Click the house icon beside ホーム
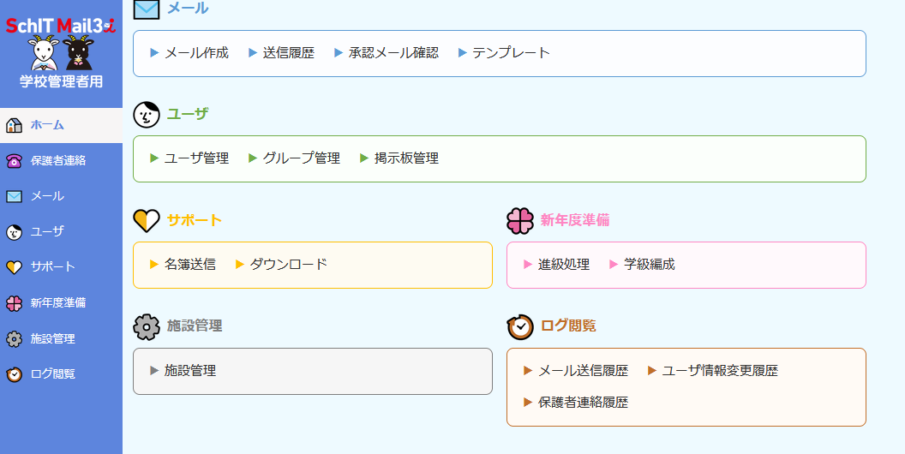The width and height of the screenshot is (905, 454). coord(14,125)
